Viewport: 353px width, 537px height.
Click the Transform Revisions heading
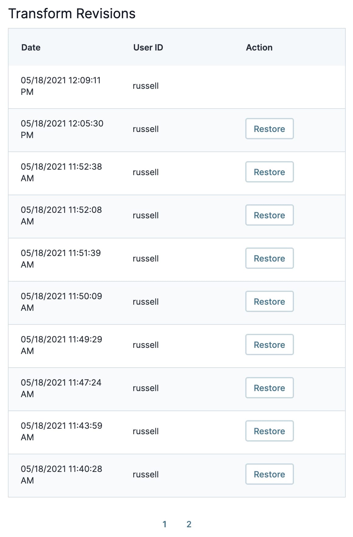[72, 14]
